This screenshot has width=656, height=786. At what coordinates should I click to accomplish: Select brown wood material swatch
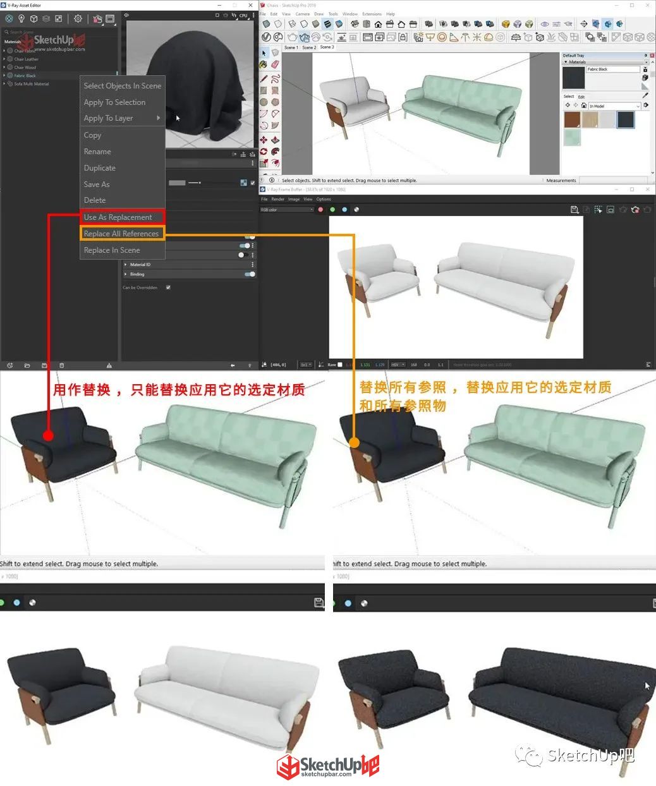(572, 119)
